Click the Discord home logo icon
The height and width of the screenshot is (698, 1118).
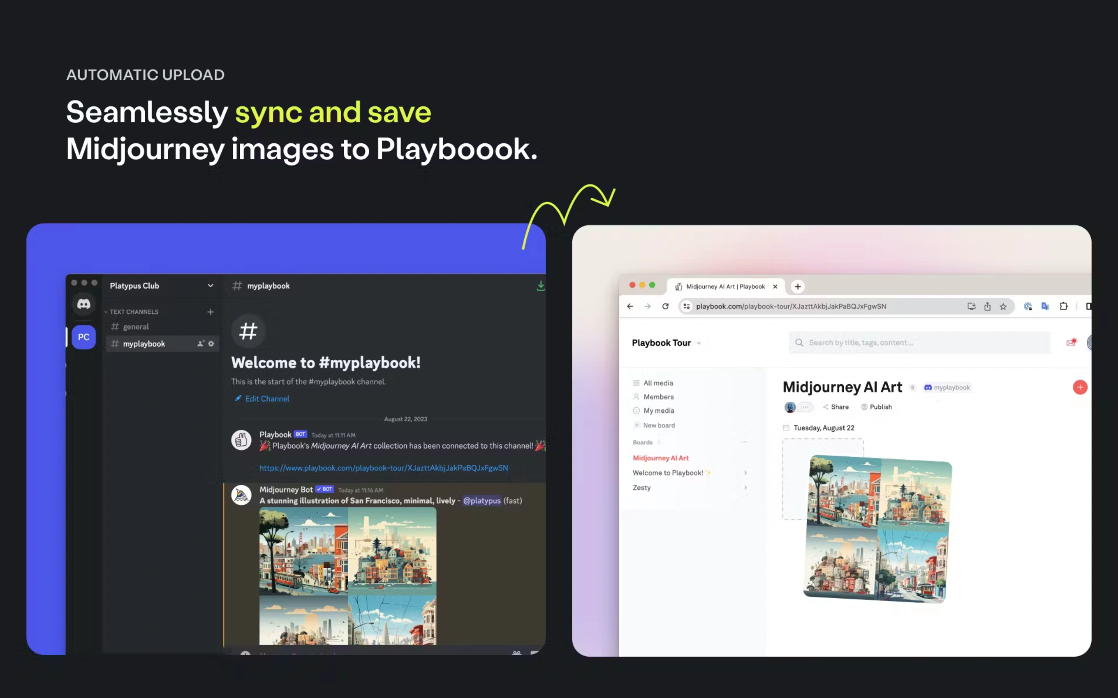84,304
